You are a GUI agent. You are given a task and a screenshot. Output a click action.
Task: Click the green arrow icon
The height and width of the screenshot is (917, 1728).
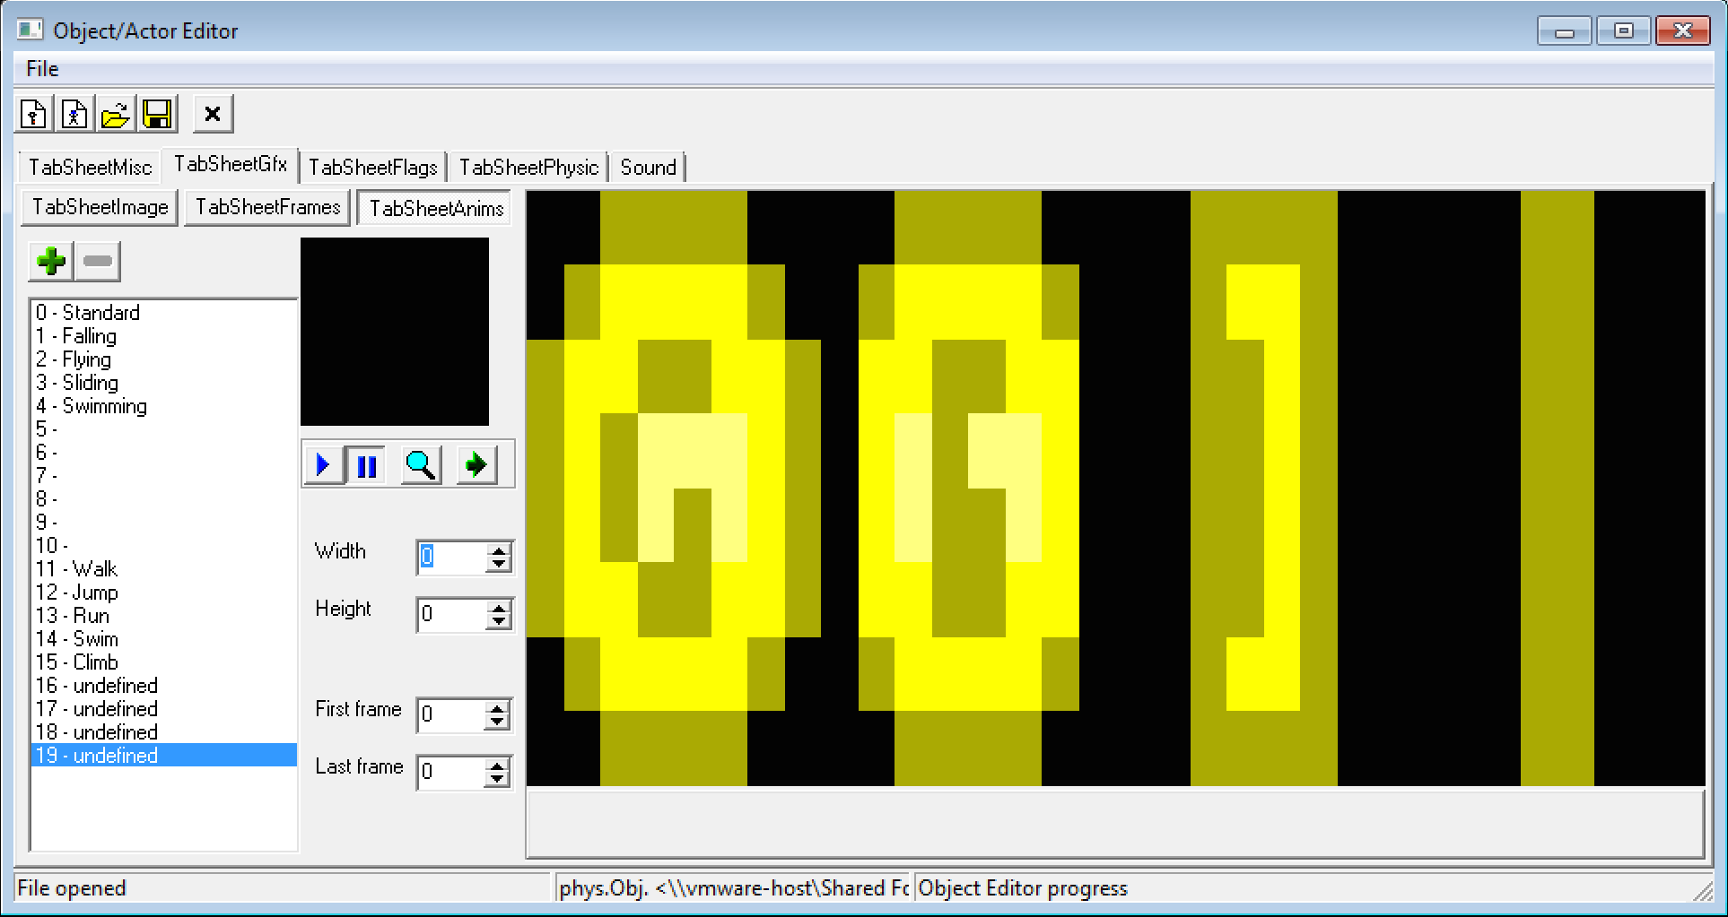(476, 465)
